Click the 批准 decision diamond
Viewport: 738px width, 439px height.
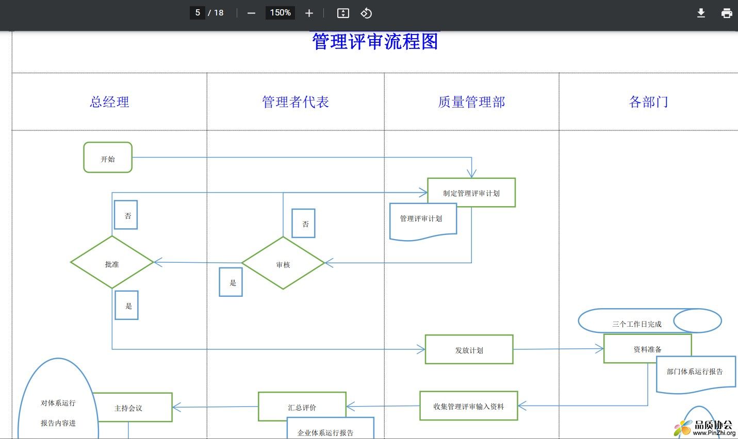point(112,262)
